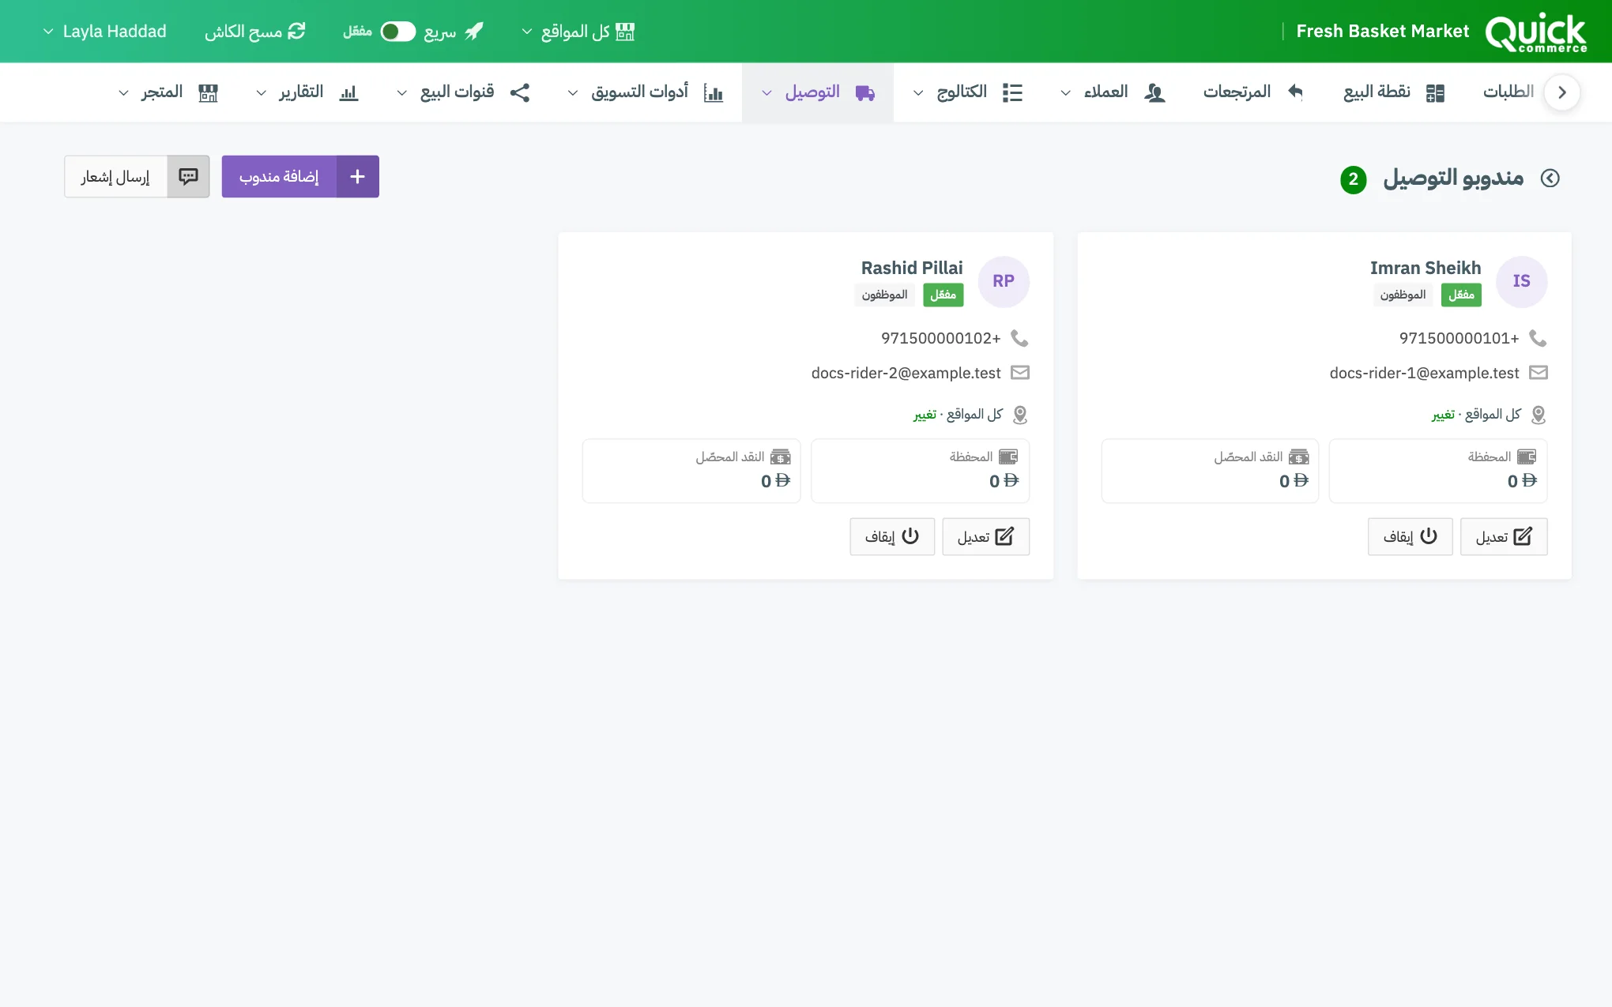Click the envelope icon beside docs-rider-2@example.test
This screenshot has height=1007, width=1612.
click(x=1020, y=373)
